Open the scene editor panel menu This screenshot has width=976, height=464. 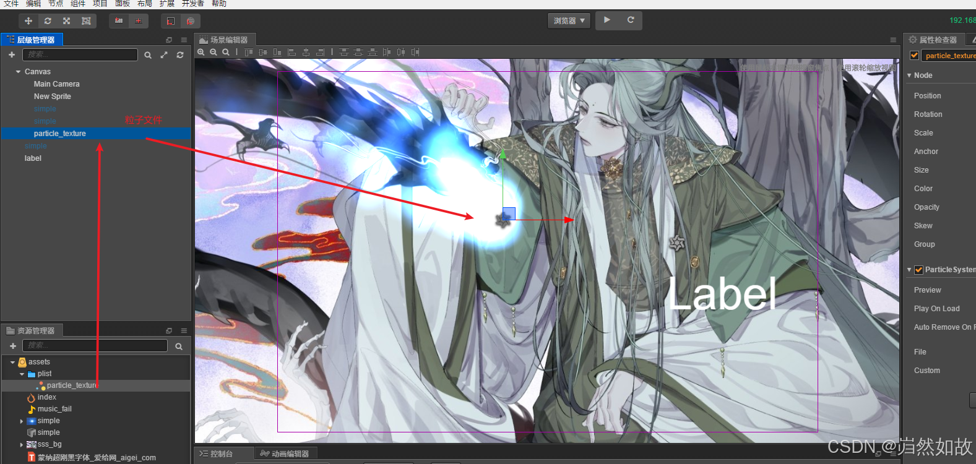[893, 40]
